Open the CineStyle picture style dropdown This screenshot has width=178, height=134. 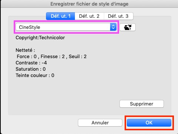(66, 27)
